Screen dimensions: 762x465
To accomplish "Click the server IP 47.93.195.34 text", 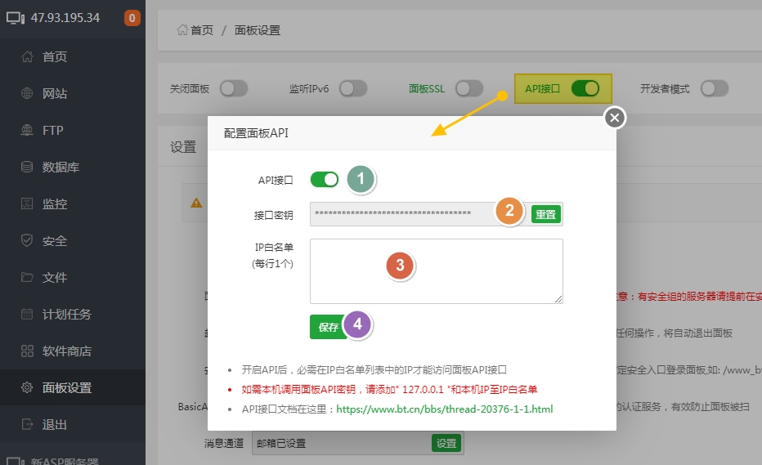I will coord(65,18).
